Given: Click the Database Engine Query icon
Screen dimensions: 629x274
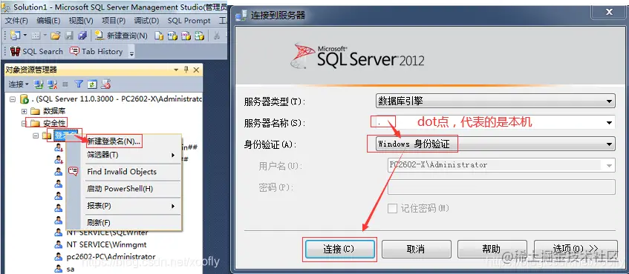Looking at the screenshot, I should click(x=159, y=36).
